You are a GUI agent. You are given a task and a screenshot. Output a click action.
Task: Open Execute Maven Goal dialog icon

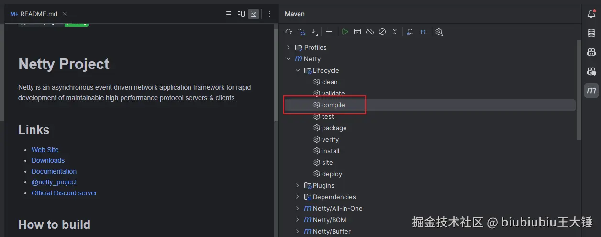(357, 32)
